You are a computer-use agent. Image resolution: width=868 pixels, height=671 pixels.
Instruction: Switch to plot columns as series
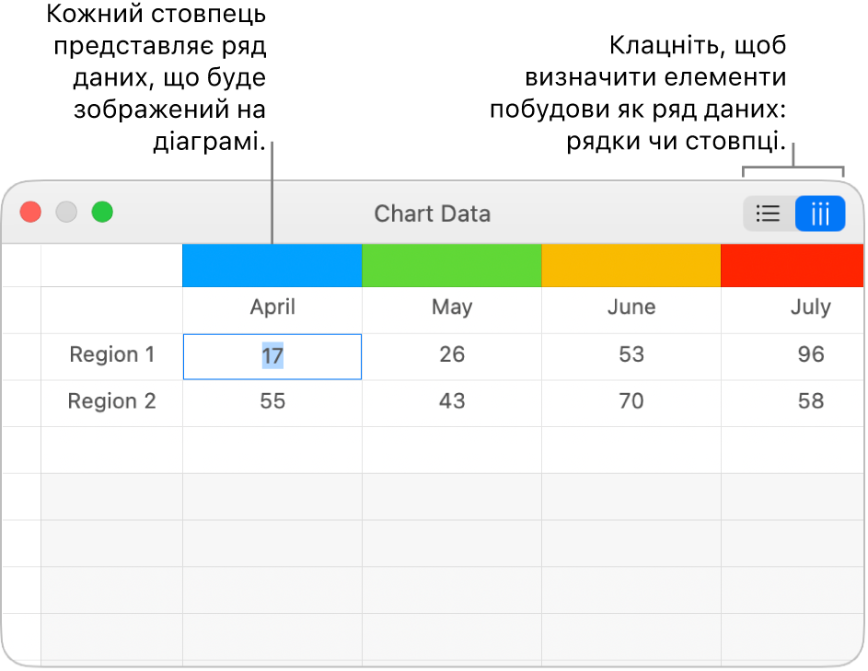tap(820, 214)
